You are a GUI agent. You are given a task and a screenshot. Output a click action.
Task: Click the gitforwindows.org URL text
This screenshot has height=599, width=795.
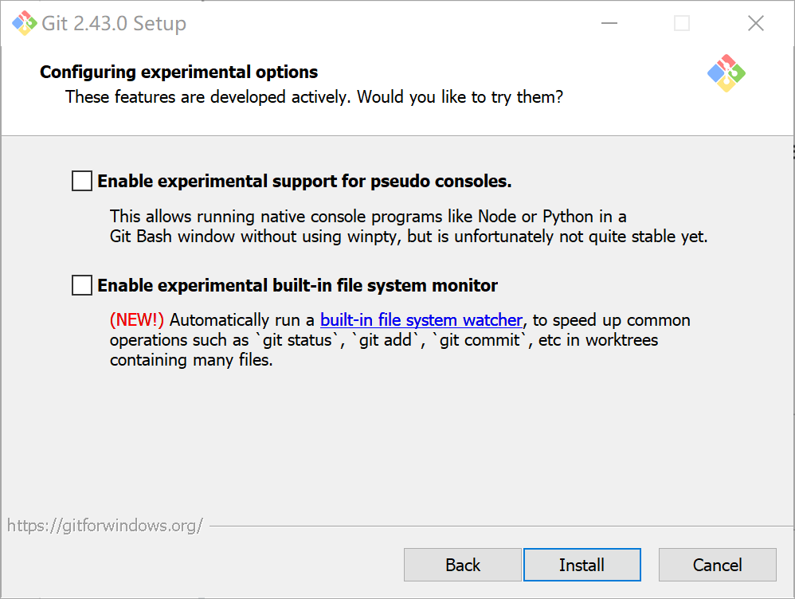[105, 526]
